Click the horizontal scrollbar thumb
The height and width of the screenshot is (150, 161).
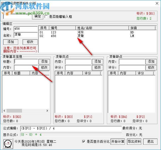coord(14,111)
